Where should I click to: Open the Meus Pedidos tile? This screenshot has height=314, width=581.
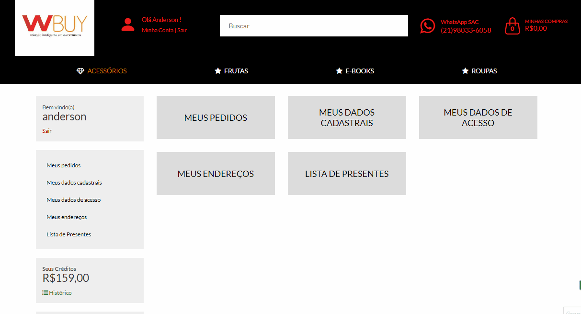pyautogui.click(x=216, y=117)
